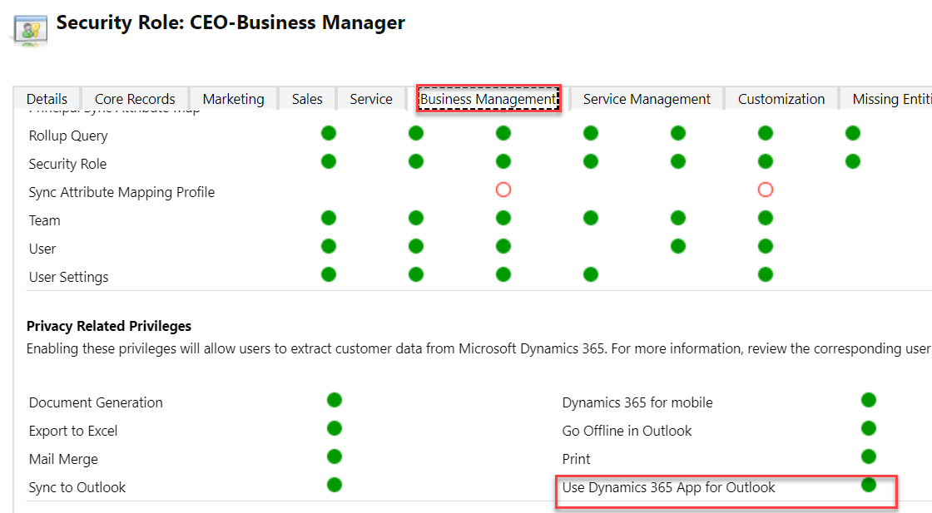The image size is (932, 513).
Task: Toggle the Print privilege circle
Action: coord(868,456)
